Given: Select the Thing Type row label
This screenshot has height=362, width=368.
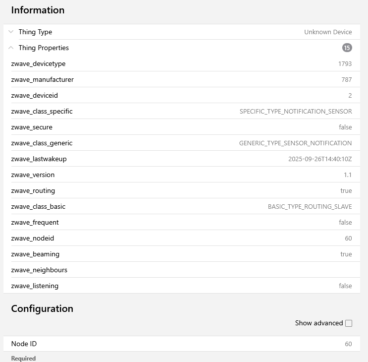Looking at the screenshot, I should click(35, 32).
